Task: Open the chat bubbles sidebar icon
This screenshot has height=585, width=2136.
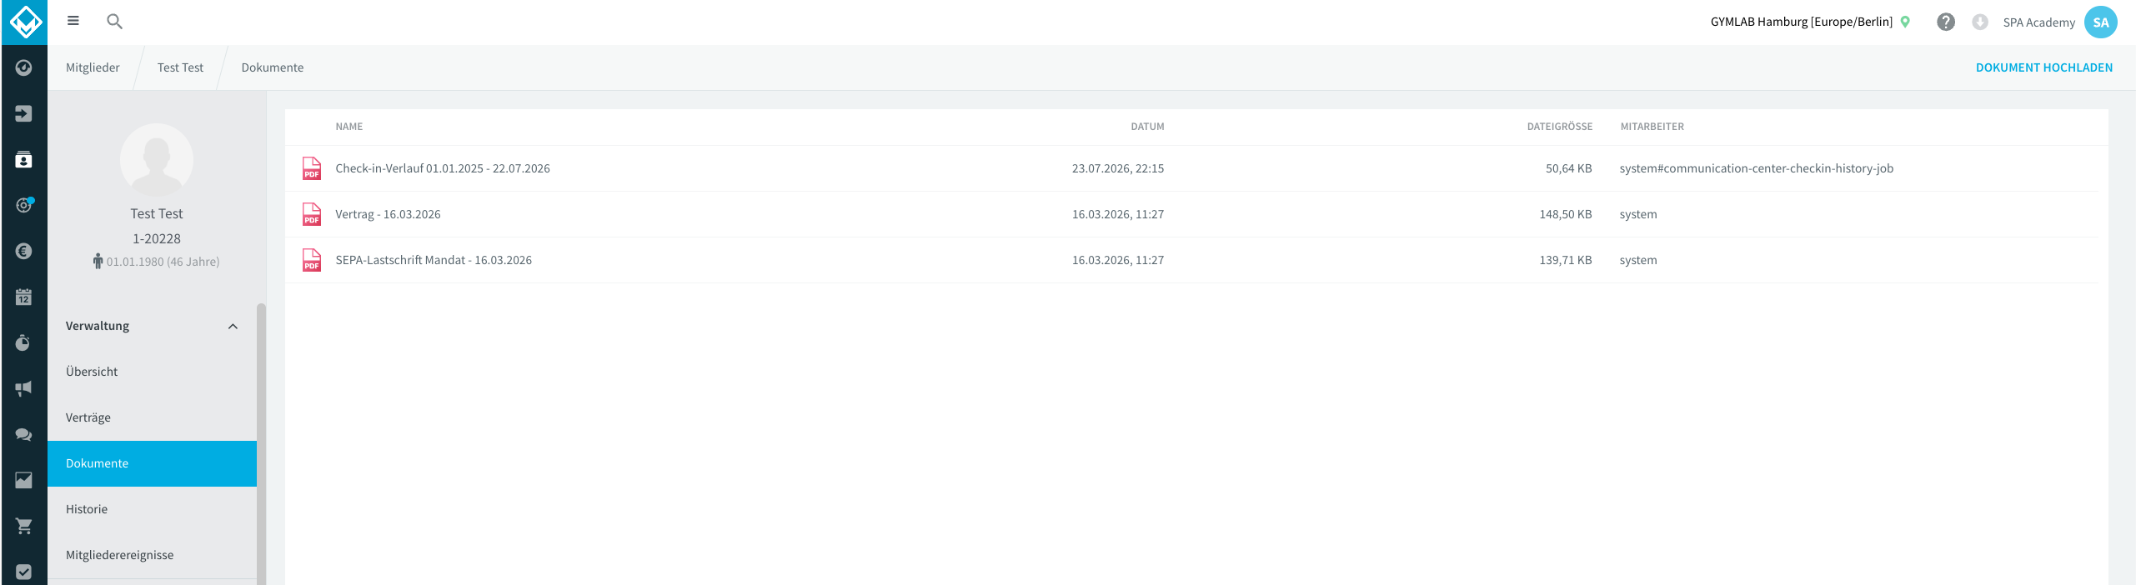Action: 23,434
